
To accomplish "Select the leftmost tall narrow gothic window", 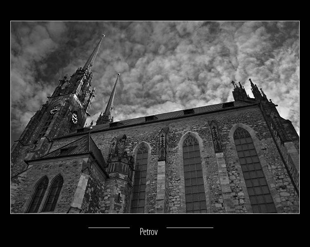I will pyautogui.click(x=140, y=180).
